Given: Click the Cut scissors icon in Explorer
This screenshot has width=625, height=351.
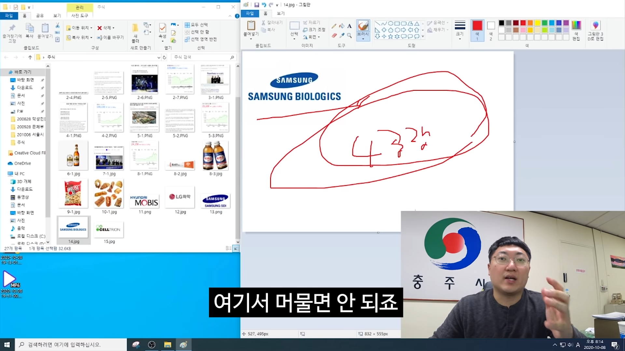Looking at the screenshot, I should click(57, 25).
